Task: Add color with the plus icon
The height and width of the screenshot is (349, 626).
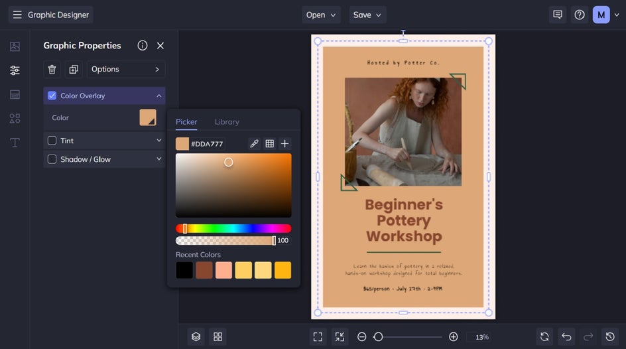Action: [284, 144]
